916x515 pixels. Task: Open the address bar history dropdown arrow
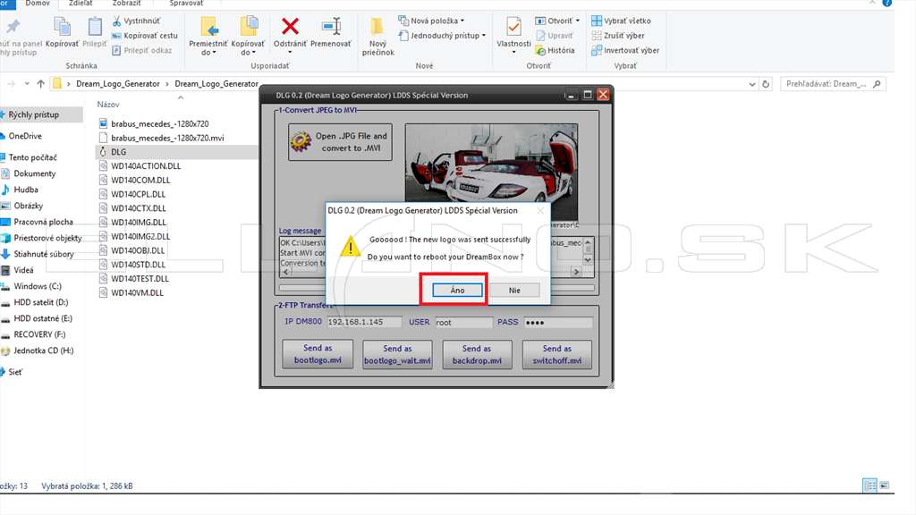click(751, 84)
